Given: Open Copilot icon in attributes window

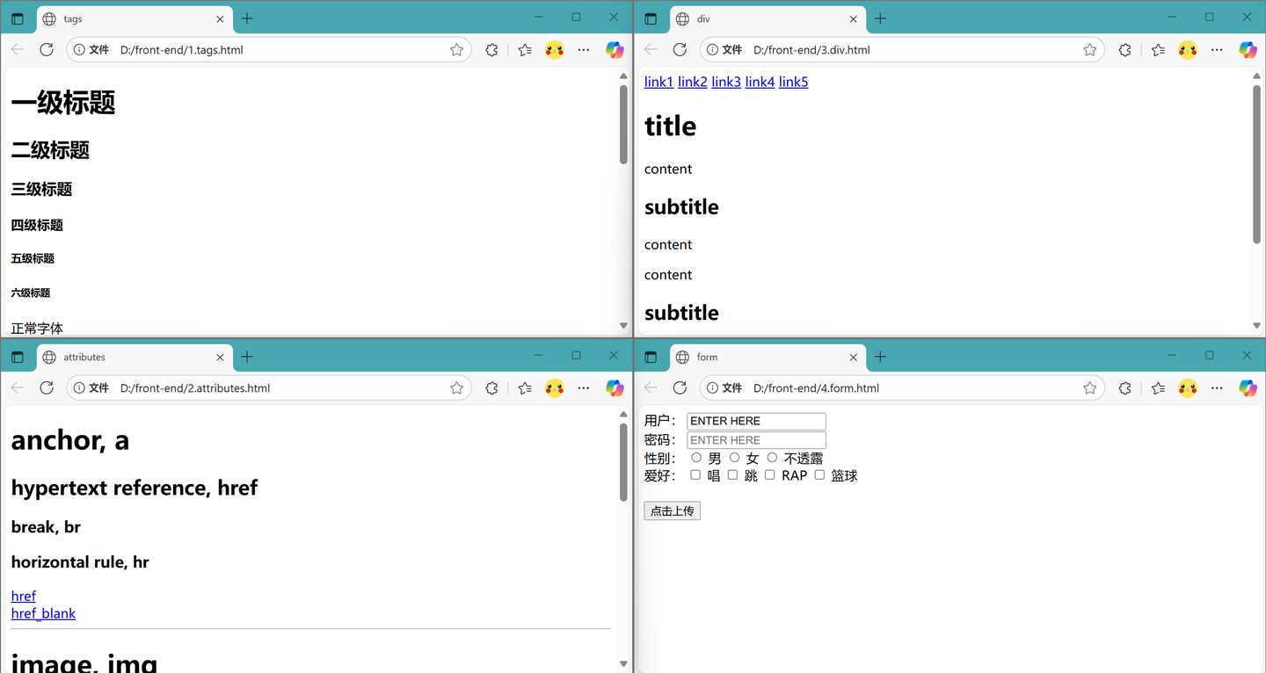Looking at the screenshot, I should [615, 388].
